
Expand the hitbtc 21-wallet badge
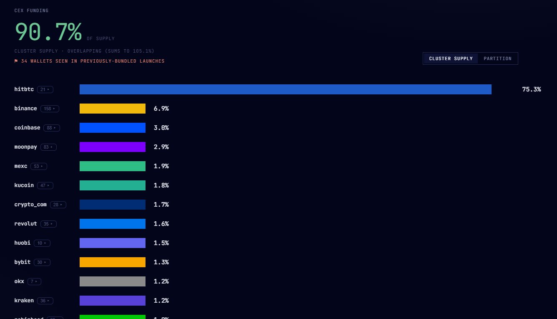(45, 89)
